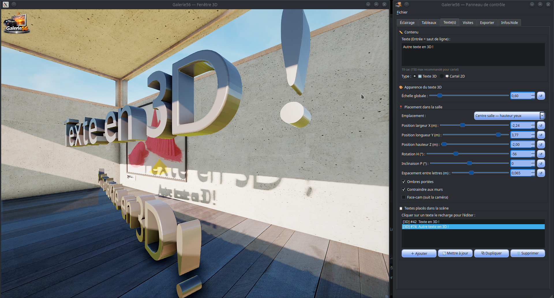This screenshot has width=554, height=298.
Task: Click the Position hauteur Z slider handle
Action: tap(444, 144)
